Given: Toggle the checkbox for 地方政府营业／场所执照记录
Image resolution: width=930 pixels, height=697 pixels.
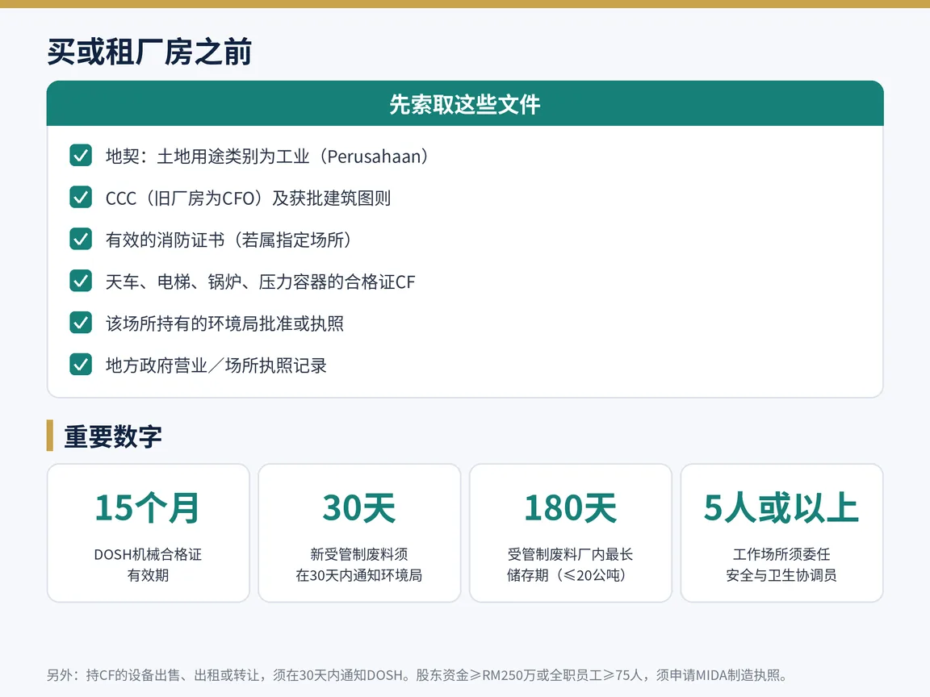Looking at the screenshot, I should tap(81, 365).
